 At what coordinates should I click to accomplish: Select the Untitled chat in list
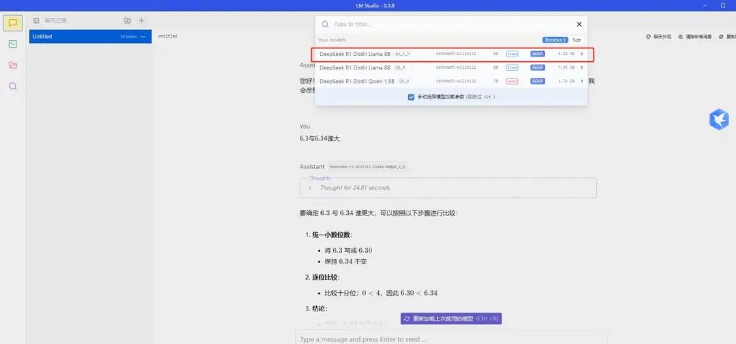tap(90, 37)
